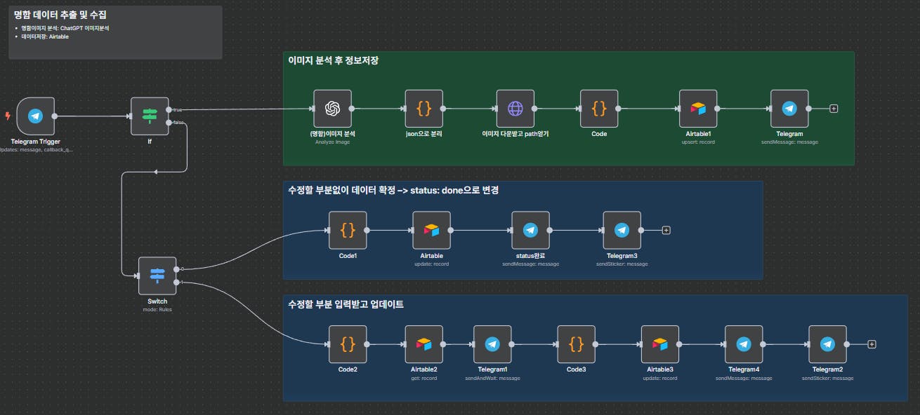Select the Telegram1 sendAndWait node
Viewport: 920px width, 415px height.
[492, 344]
